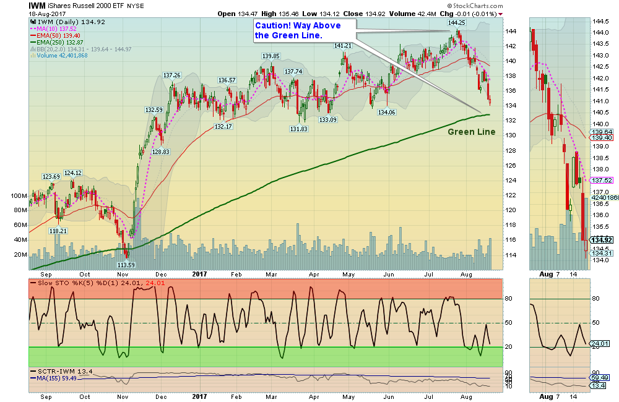Click the candlestick icon before IWM (Daily)
619x402 pixels.
point(33,22)
